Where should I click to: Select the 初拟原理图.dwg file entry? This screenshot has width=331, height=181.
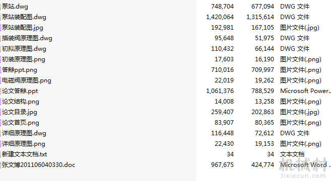coord(24,49)
